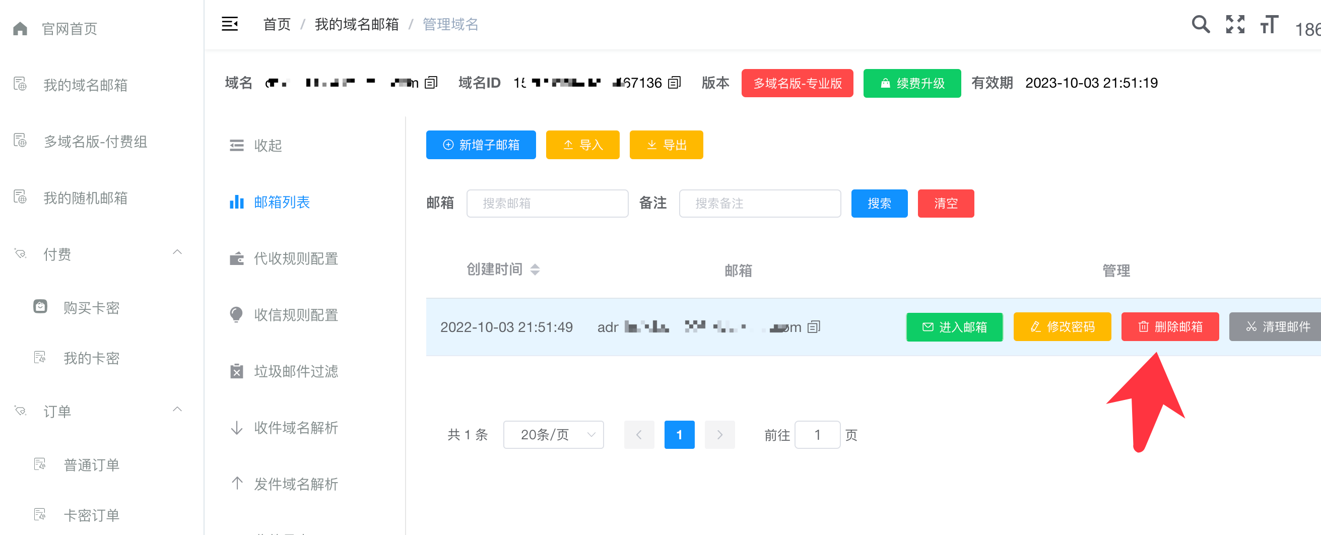
Task: Click the icon beside 多域名版-付费组
Action: pos(20,140)
